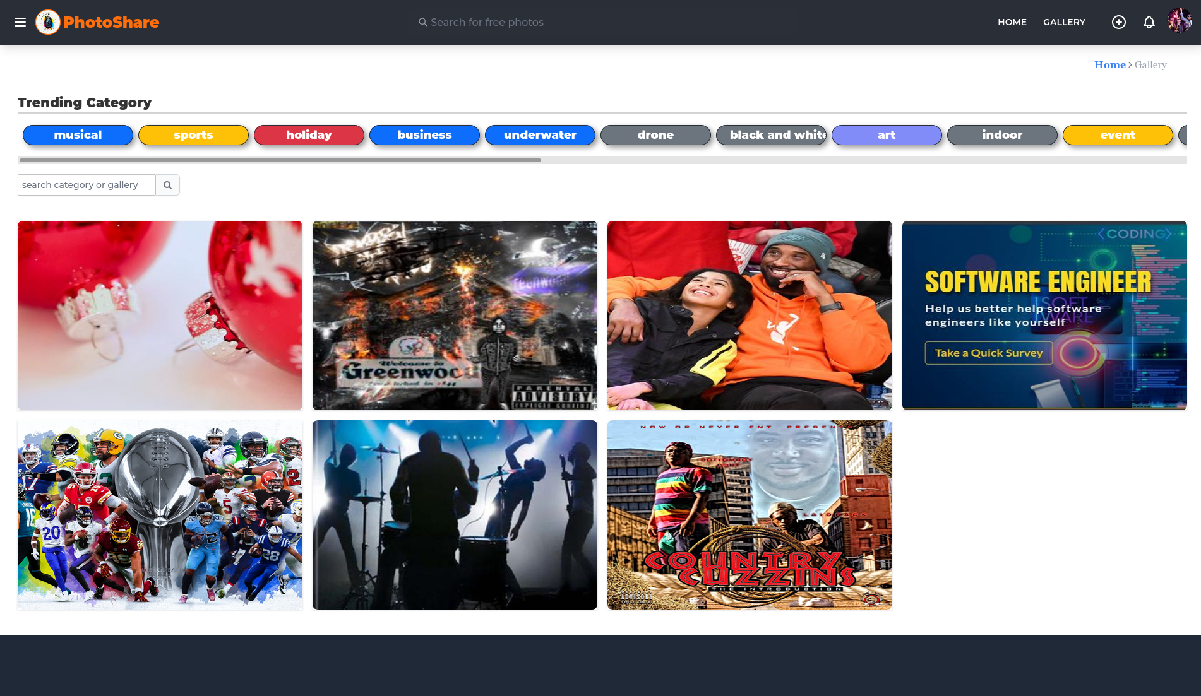Follow the Home breadcrumb link
The height and width of the screenshot is (696, 1201).
[x=1110, y=64]
